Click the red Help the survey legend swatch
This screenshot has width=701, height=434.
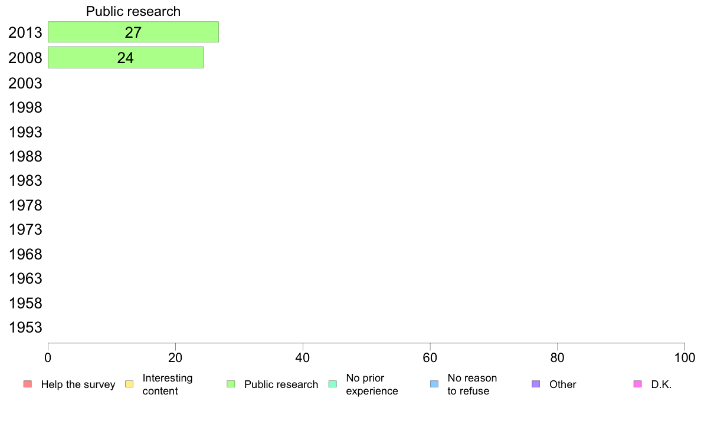(x=28, y=384)
